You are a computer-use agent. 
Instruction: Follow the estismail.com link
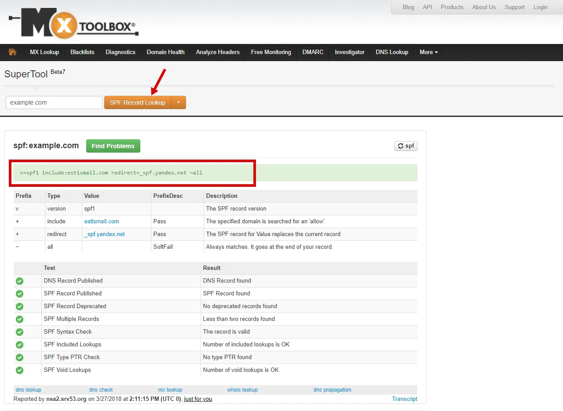click(x=102, y=222)
